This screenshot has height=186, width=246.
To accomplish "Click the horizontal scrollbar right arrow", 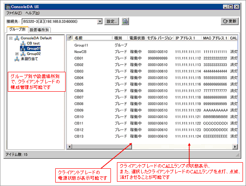I will point(235,147).
